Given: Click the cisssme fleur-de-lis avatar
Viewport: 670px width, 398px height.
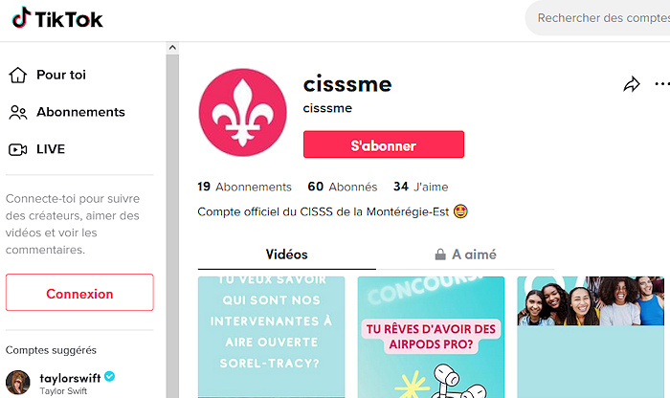Looking at the screenshot, I should pyautogui.click(x=242, y=112).
